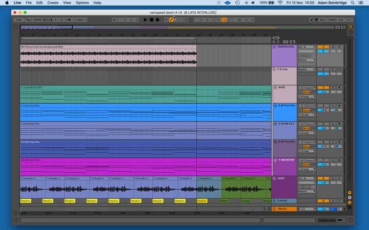Toggle the Punch-Out switch

pyautogui.click(x=231, y=20)
